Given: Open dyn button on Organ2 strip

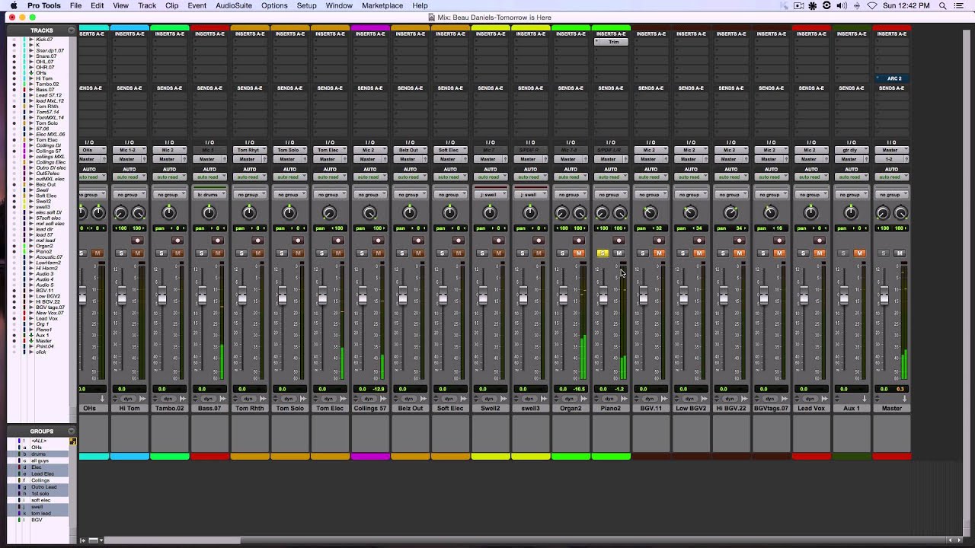Looking at the screenshot, I should pos(569,399).
